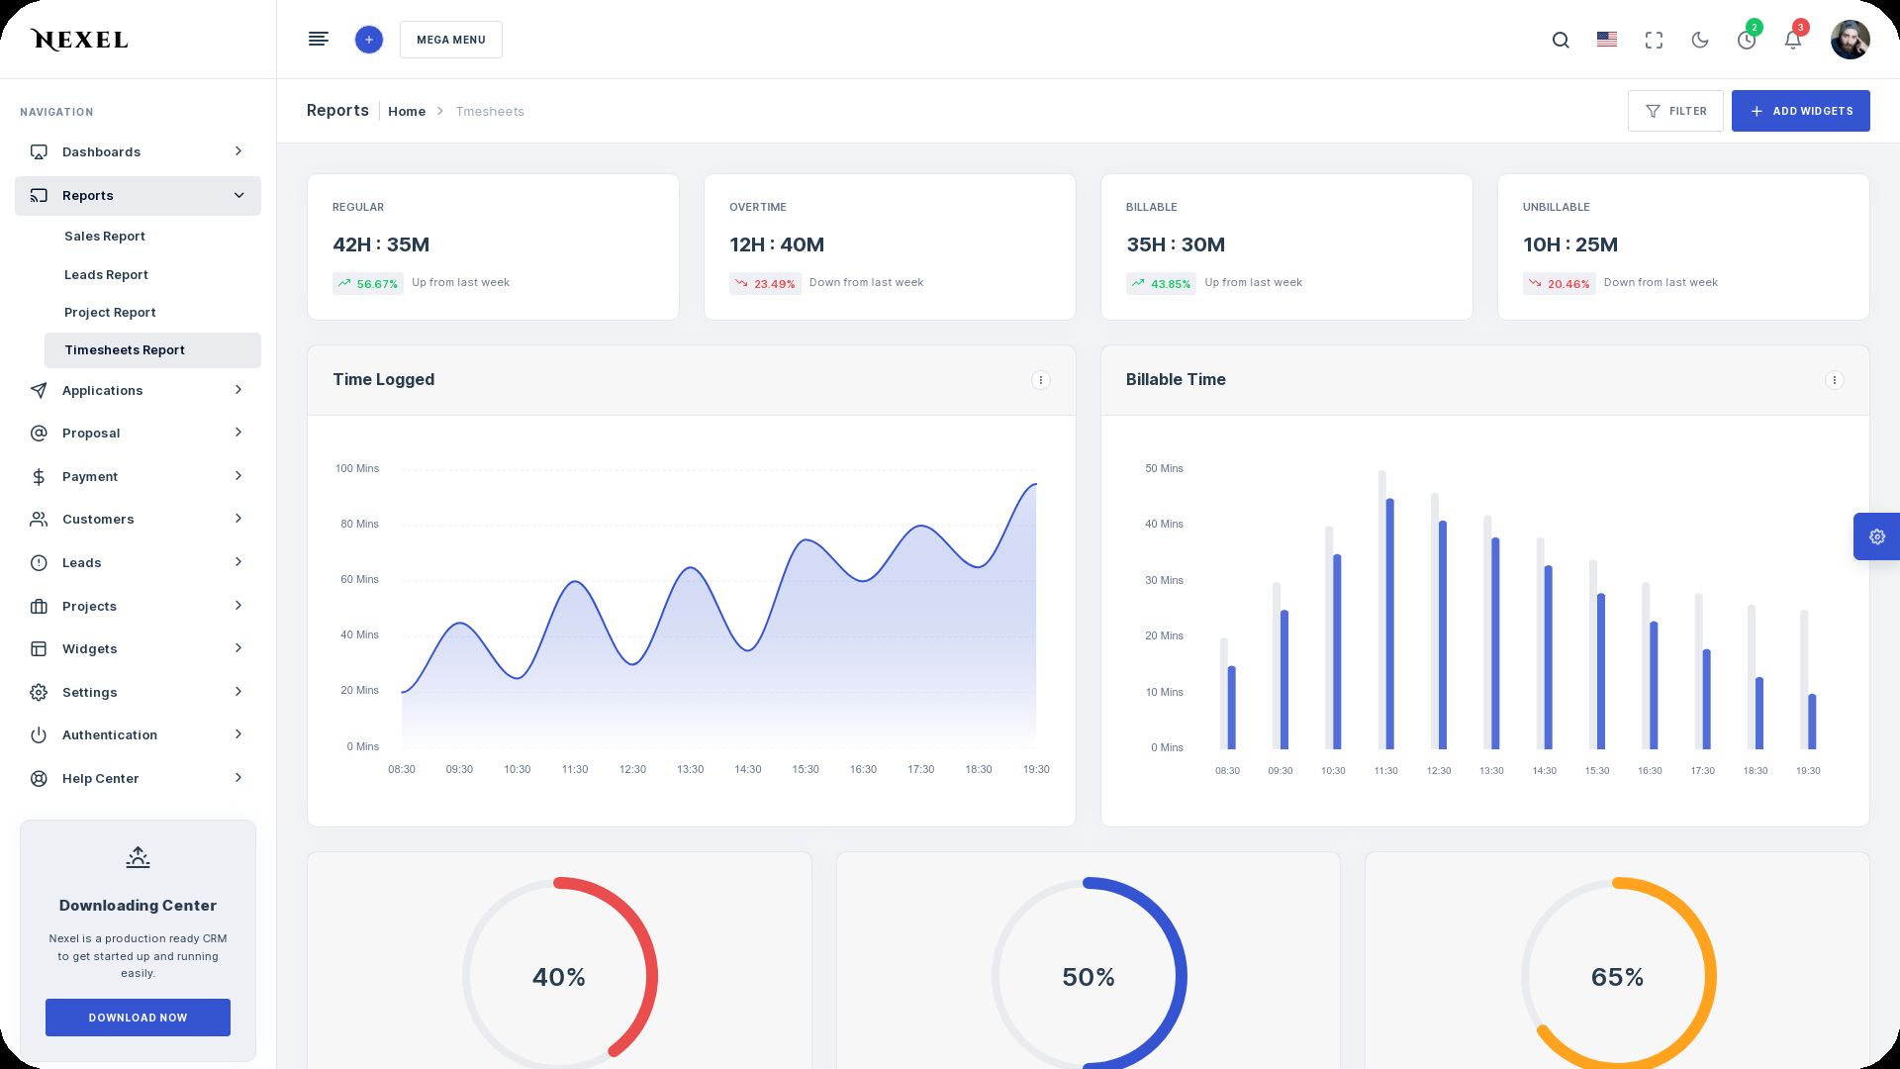Click the search magnifier icon

[x=1561, y=41]
